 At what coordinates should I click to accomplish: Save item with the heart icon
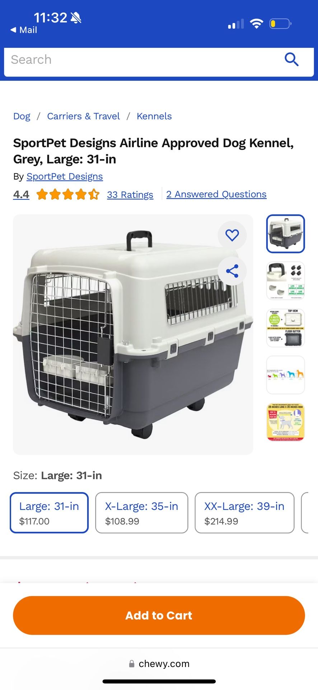pos(232,235)
